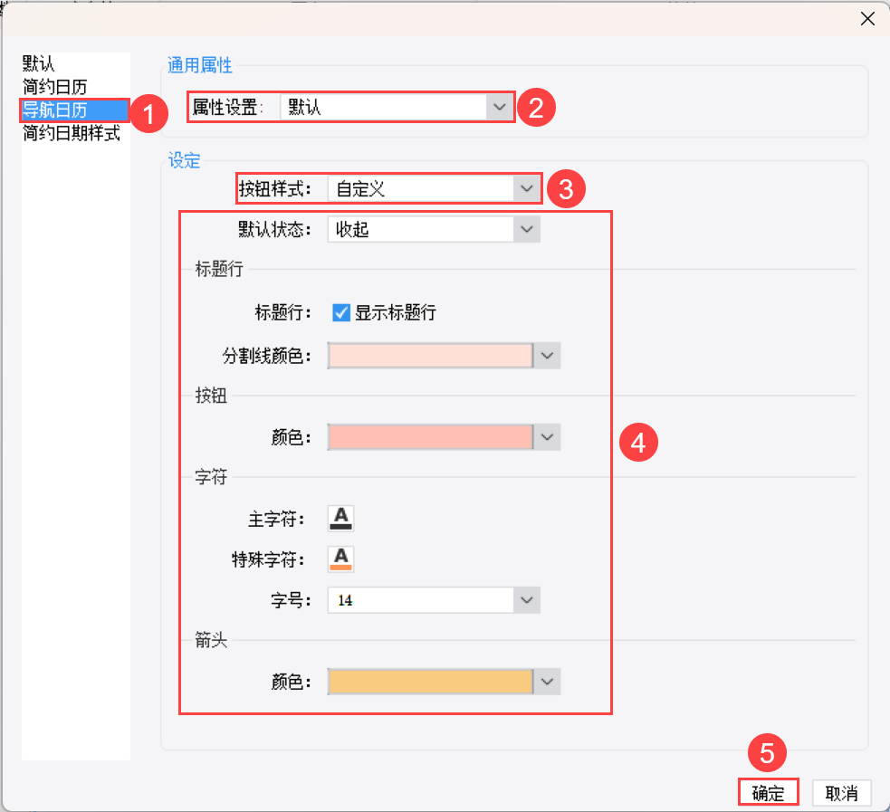The image size is (890, 812).
Task: Click the special character font color icon
Action: (340, 559)
